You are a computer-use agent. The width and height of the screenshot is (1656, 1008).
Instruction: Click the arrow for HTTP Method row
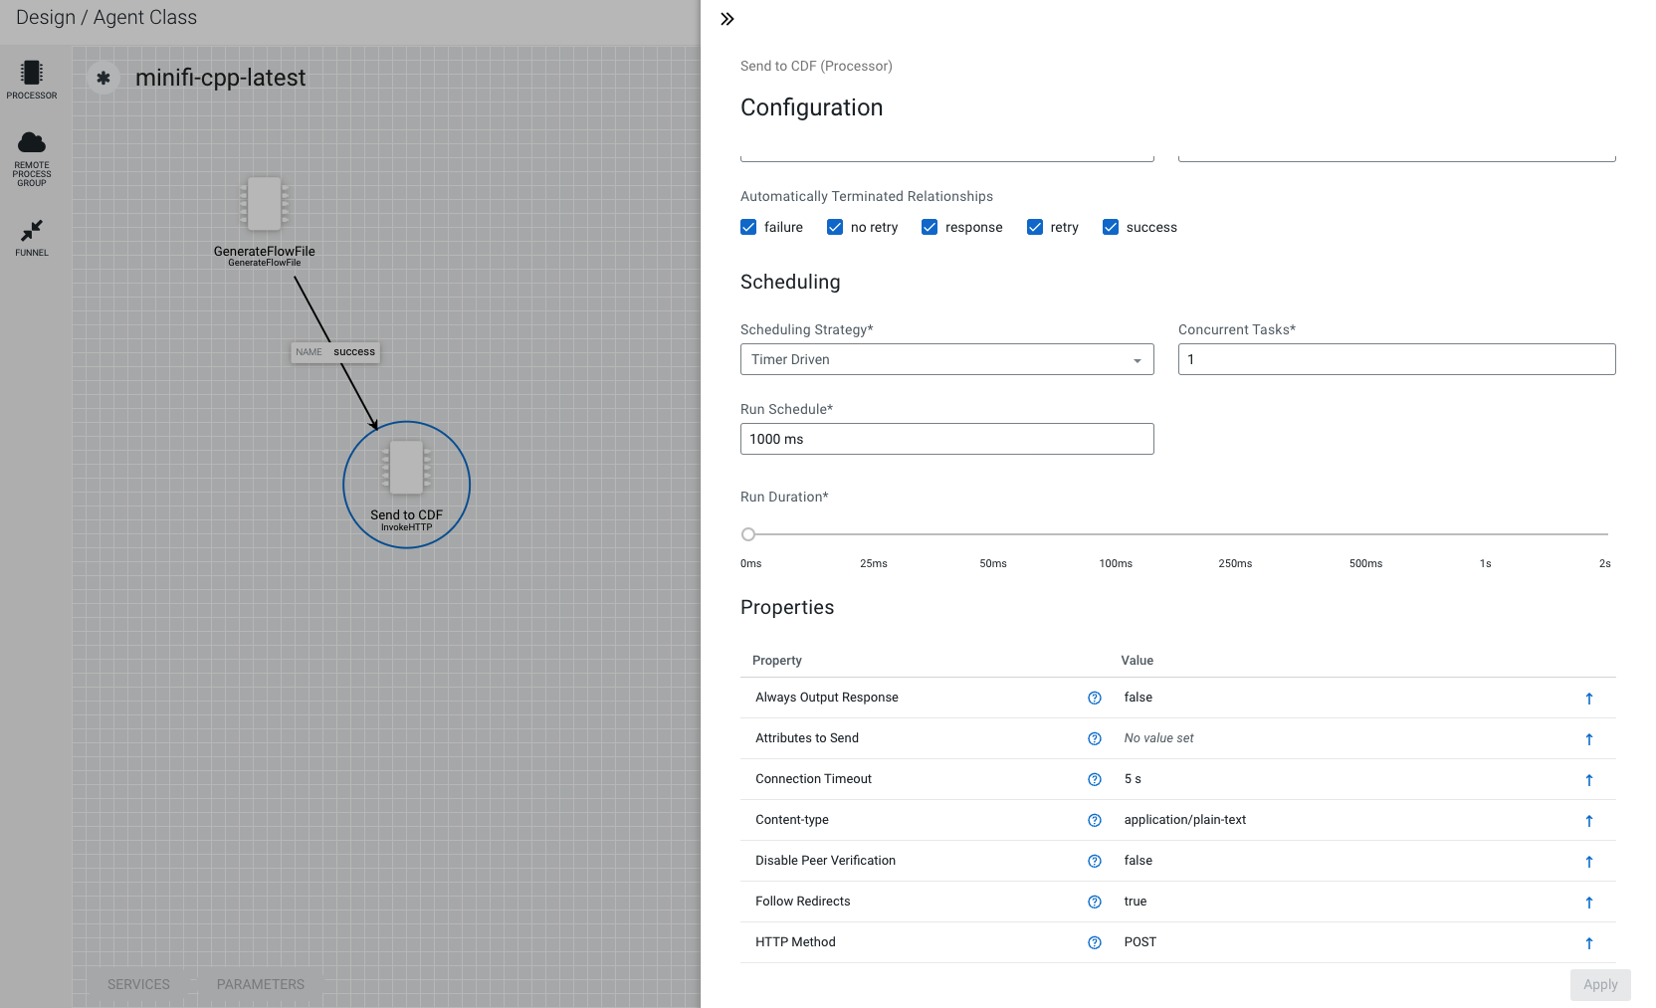tap(1588, 943)
